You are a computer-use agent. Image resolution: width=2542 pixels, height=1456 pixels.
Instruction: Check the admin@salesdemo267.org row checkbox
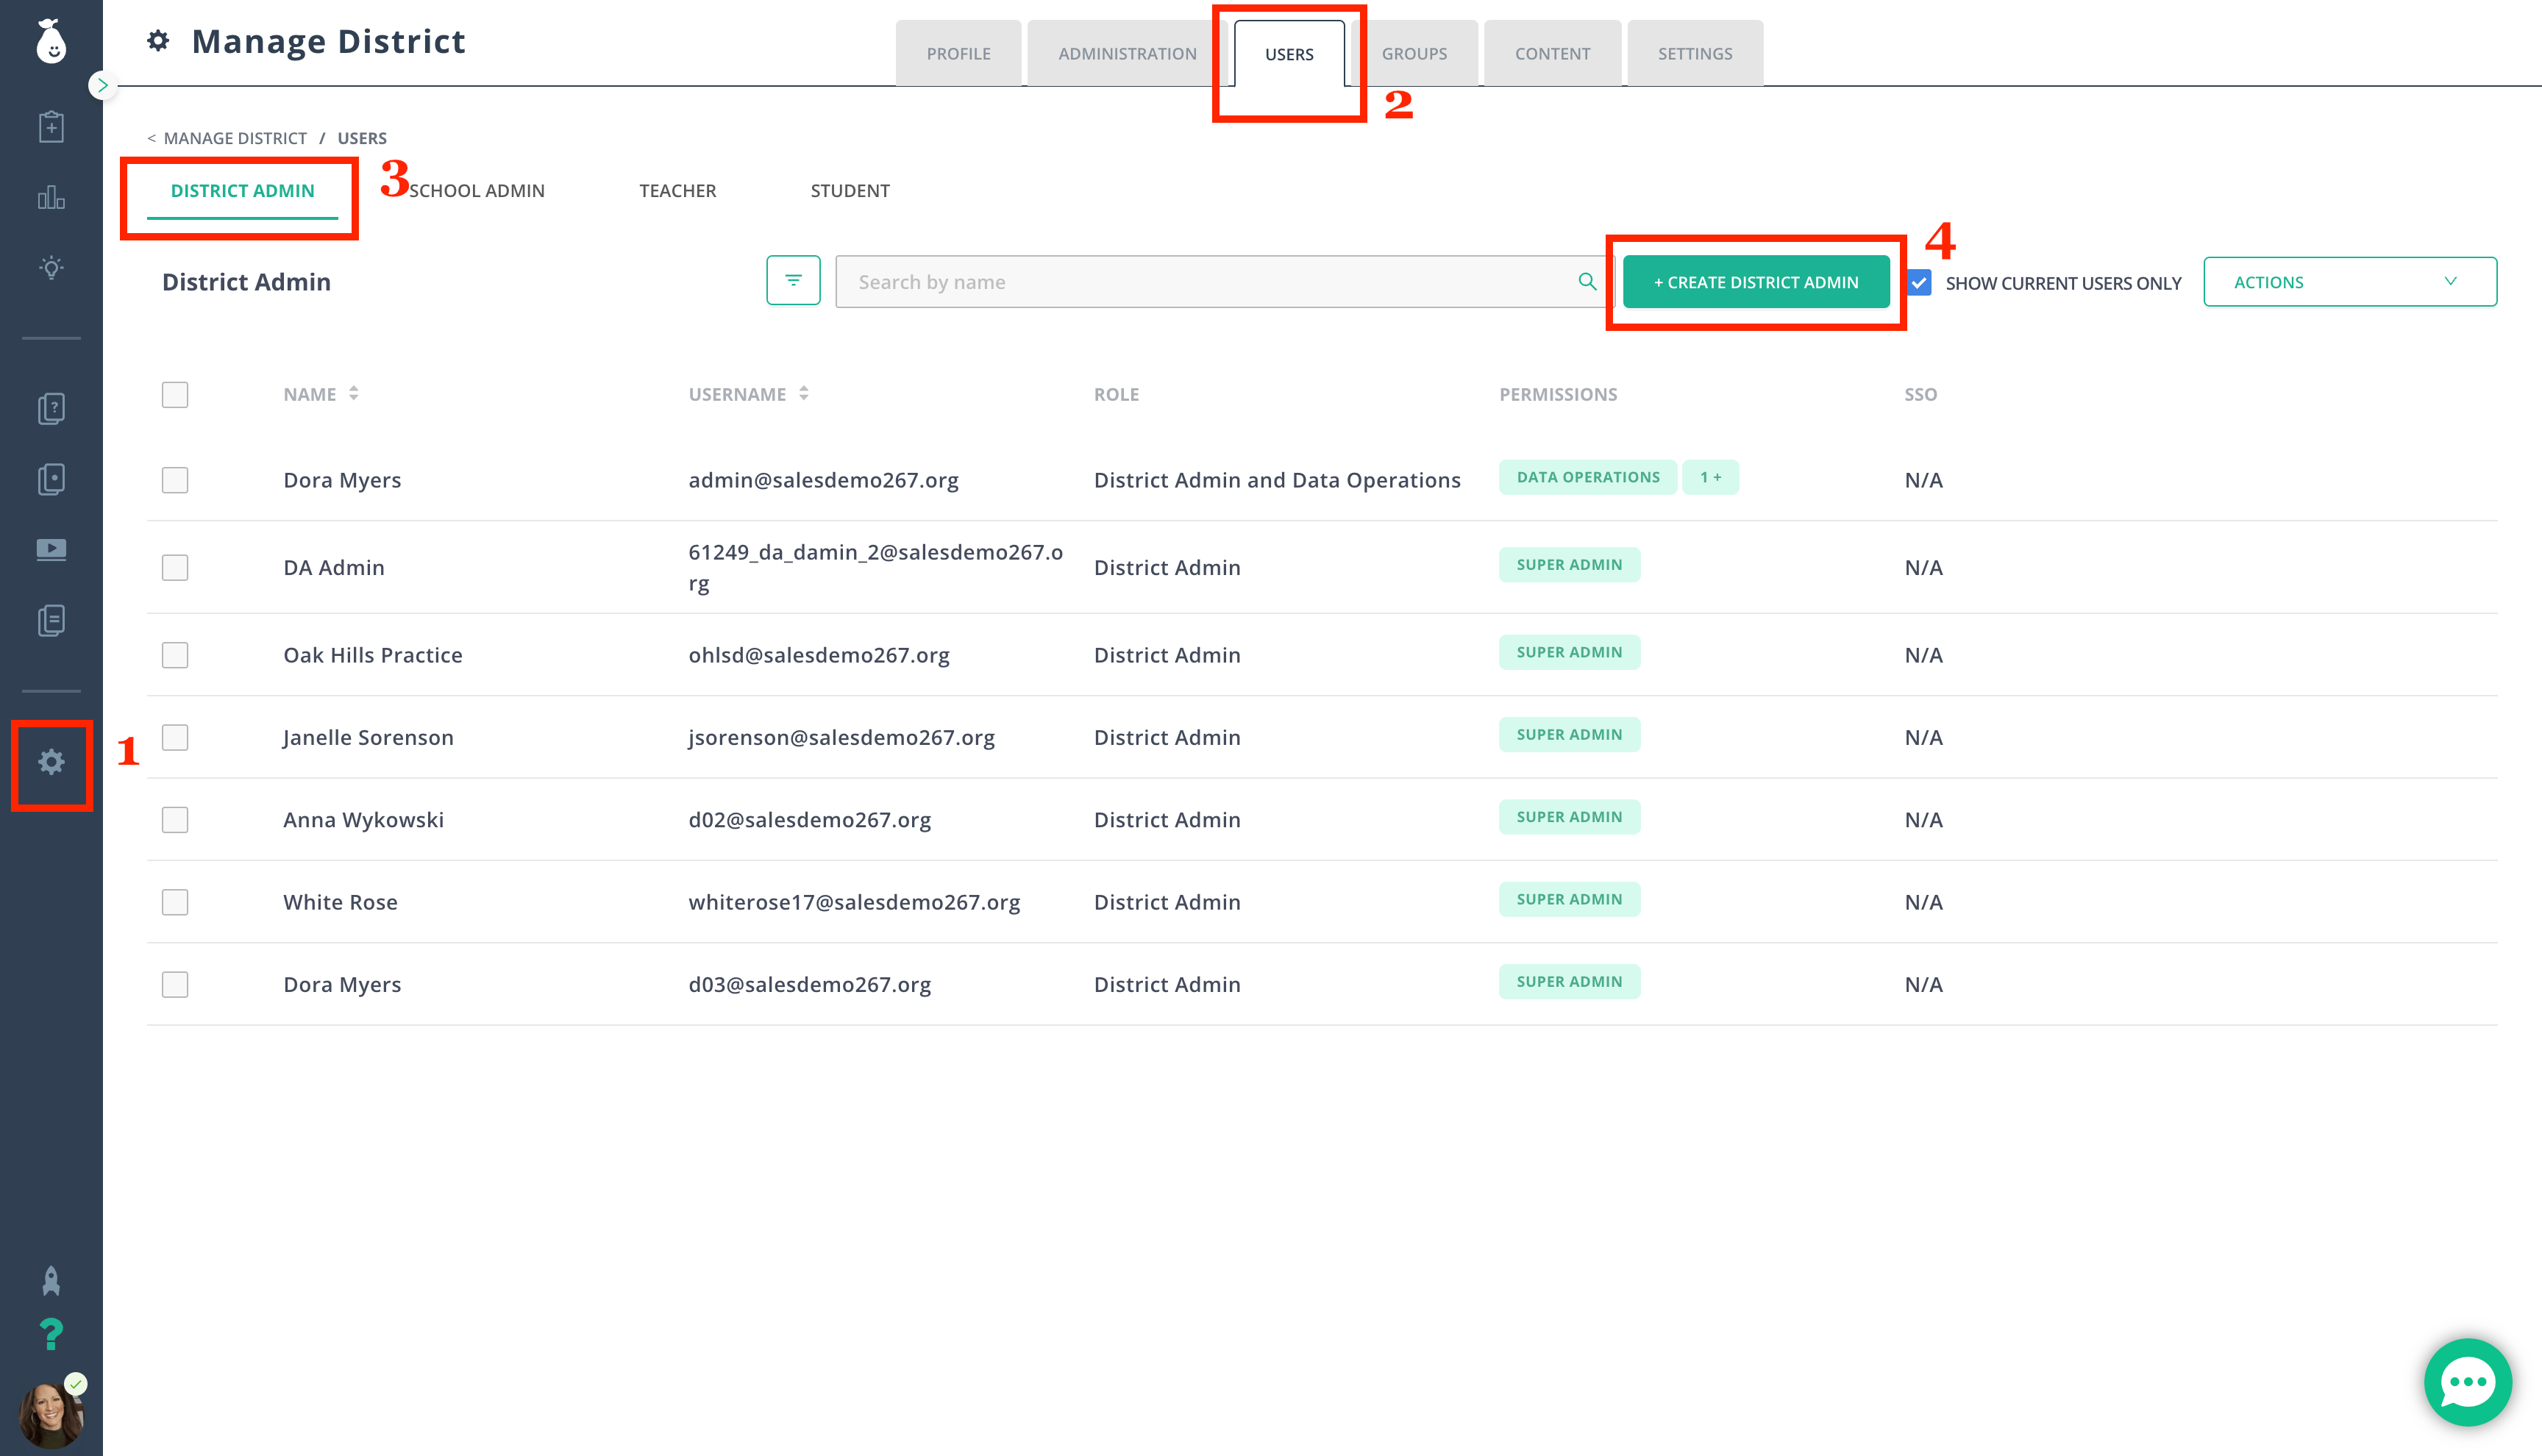(x=175, y=480)
